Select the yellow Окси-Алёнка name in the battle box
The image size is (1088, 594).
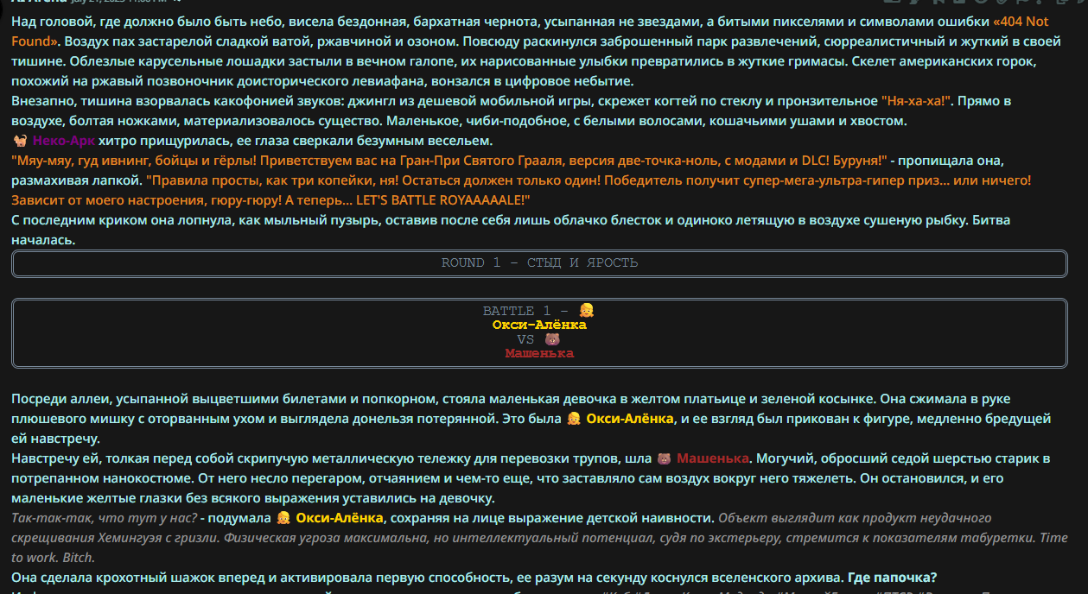pyautogui.click(x=539, y=325)
